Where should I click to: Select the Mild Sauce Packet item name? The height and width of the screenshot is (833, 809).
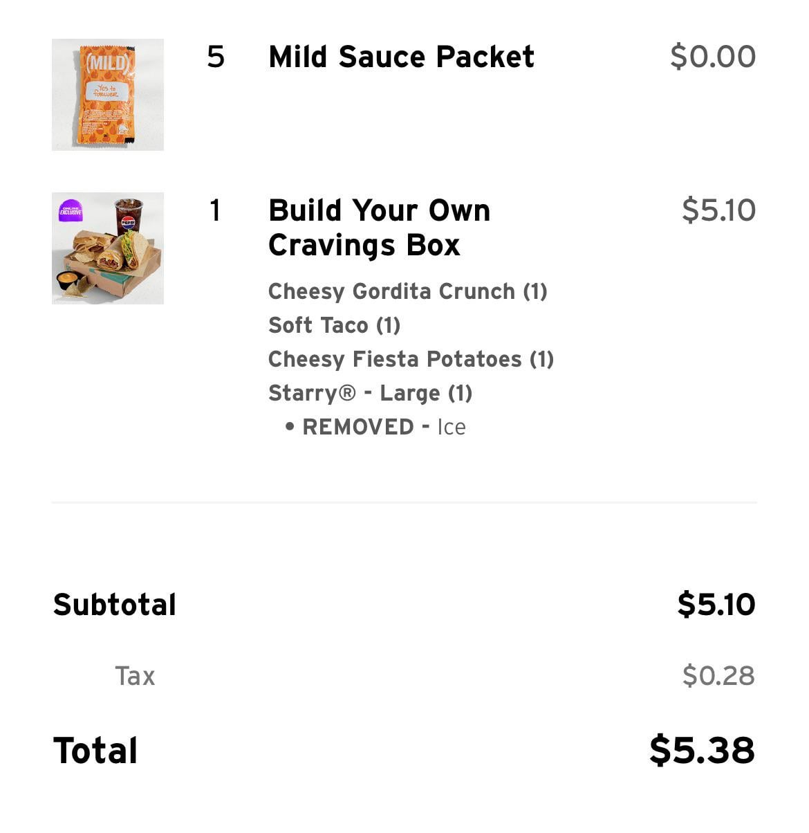[x=401, y=57]
